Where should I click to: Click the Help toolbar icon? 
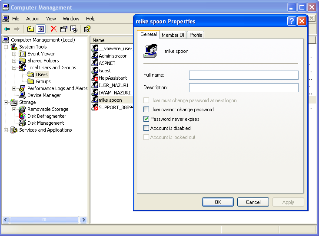pyautogui.click(x=87, y=29)
